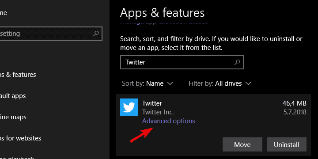Click the Twitter Inc. publisher text
Viewport: 318px width, 159px height.
point(158,112)
